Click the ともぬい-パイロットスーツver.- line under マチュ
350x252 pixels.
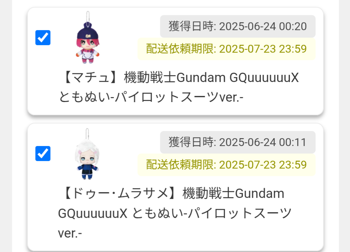(151, 97)
